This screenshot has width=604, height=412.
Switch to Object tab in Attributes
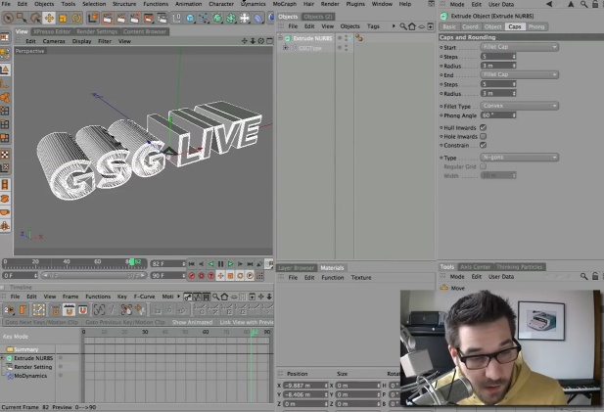click(x=492, y=26)
